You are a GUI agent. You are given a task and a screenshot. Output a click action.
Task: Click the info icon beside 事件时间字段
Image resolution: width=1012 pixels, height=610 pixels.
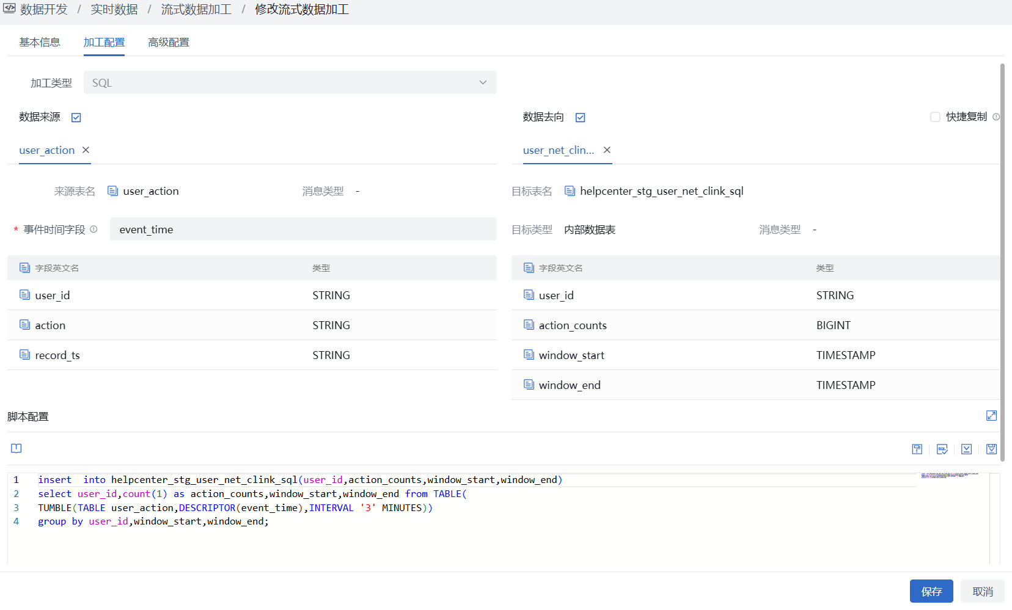(x=94, y=229)
